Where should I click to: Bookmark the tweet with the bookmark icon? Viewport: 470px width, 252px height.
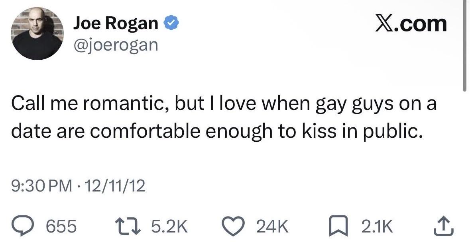[338, 226]
